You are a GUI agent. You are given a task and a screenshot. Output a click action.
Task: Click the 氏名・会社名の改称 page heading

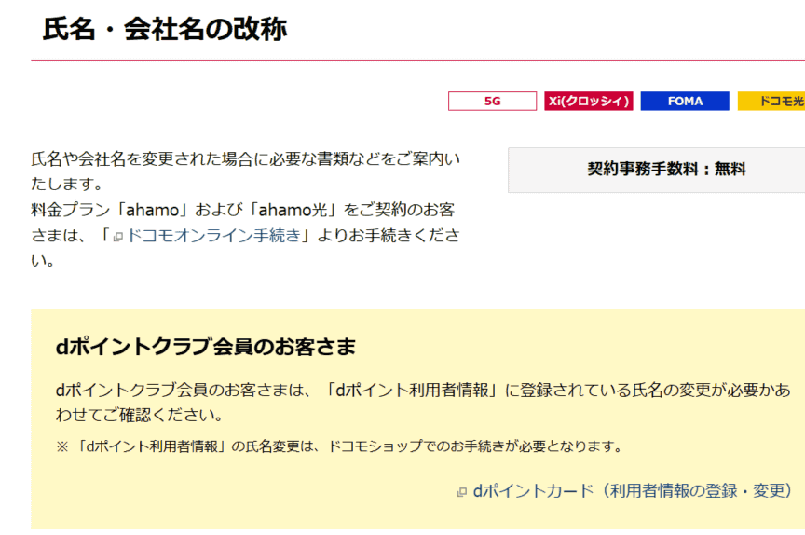pyautogui.click(x=165, y=29)
